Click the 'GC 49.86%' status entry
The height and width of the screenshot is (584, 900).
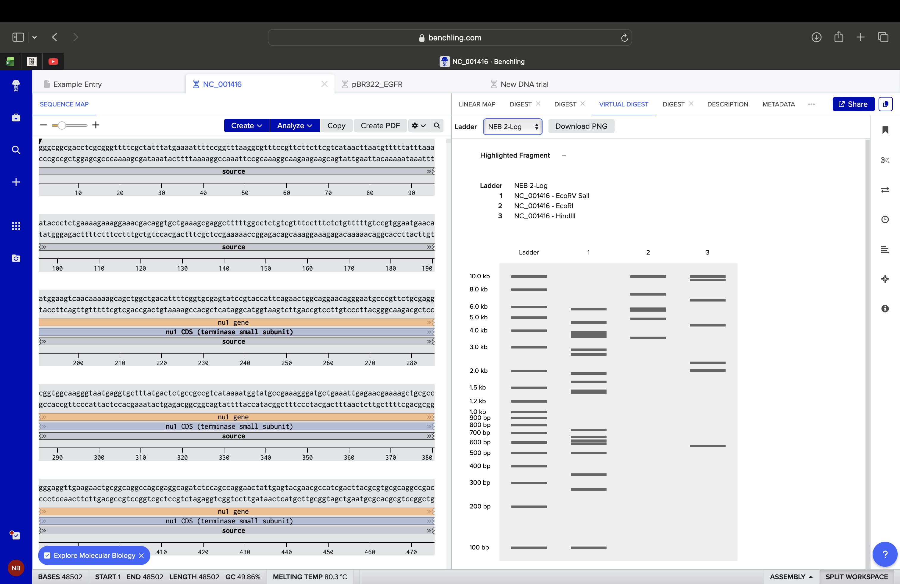click(243, 577)
